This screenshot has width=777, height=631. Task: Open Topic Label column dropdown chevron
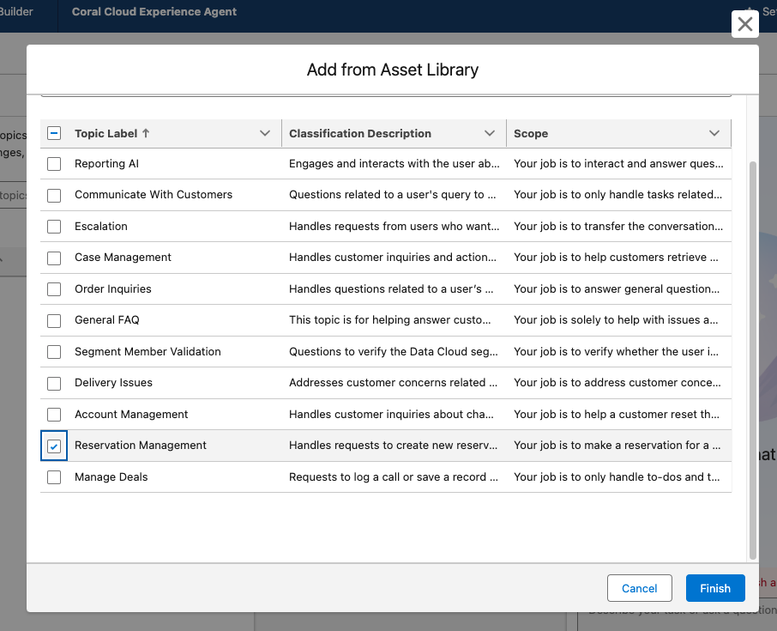[265, 133]
